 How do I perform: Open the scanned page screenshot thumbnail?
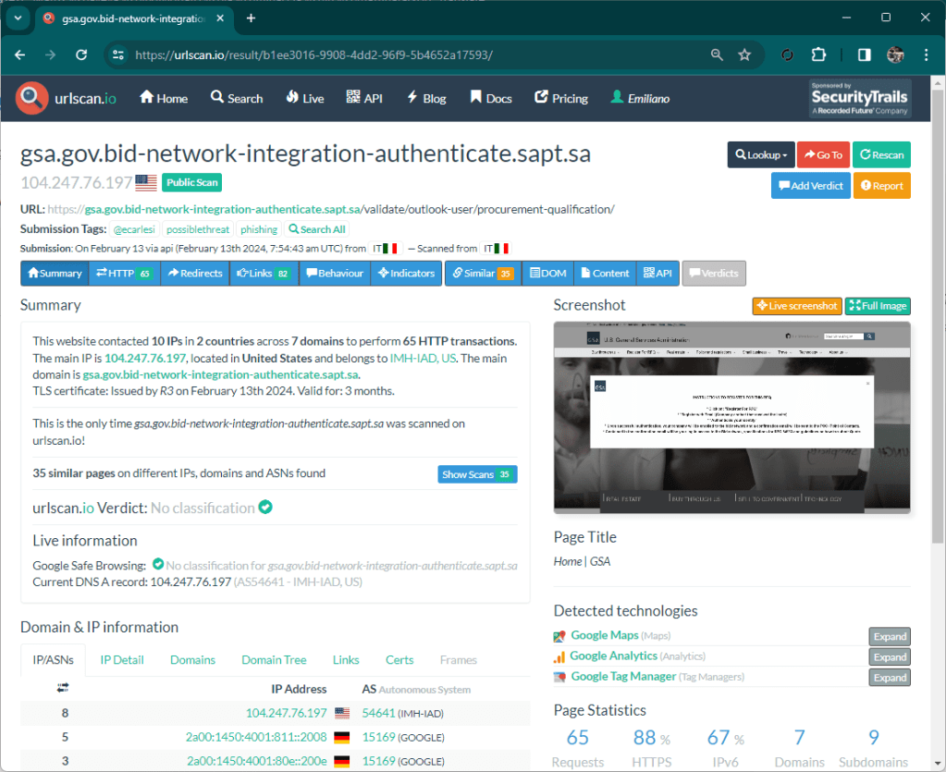tap(731, 416)
